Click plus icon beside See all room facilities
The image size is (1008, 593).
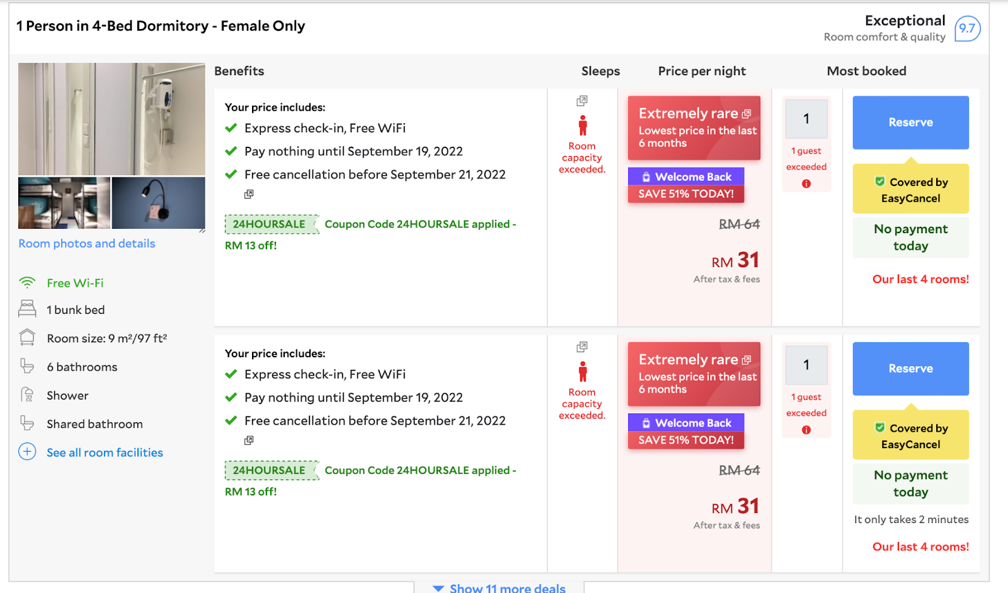tap(27, 452)
